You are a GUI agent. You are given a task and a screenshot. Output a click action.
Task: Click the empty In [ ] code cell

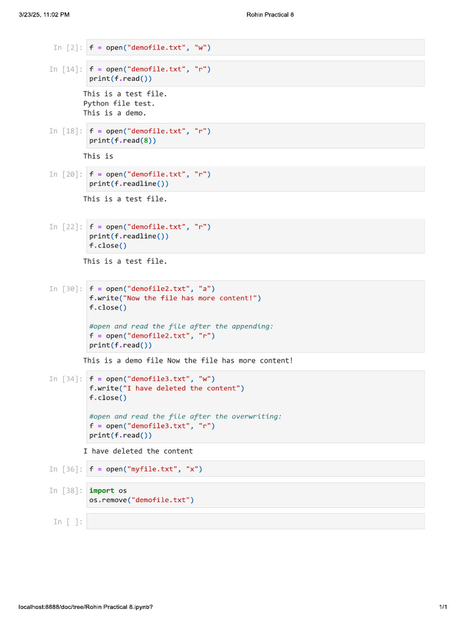point(255,522)
